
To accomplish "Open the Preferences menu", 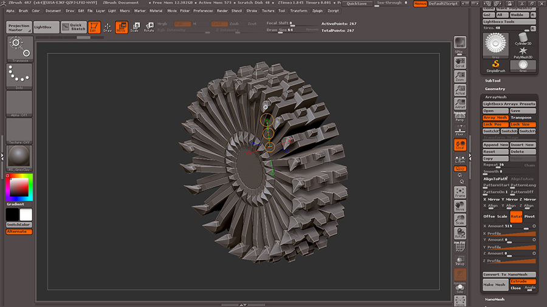I will [x=203, y=10].
